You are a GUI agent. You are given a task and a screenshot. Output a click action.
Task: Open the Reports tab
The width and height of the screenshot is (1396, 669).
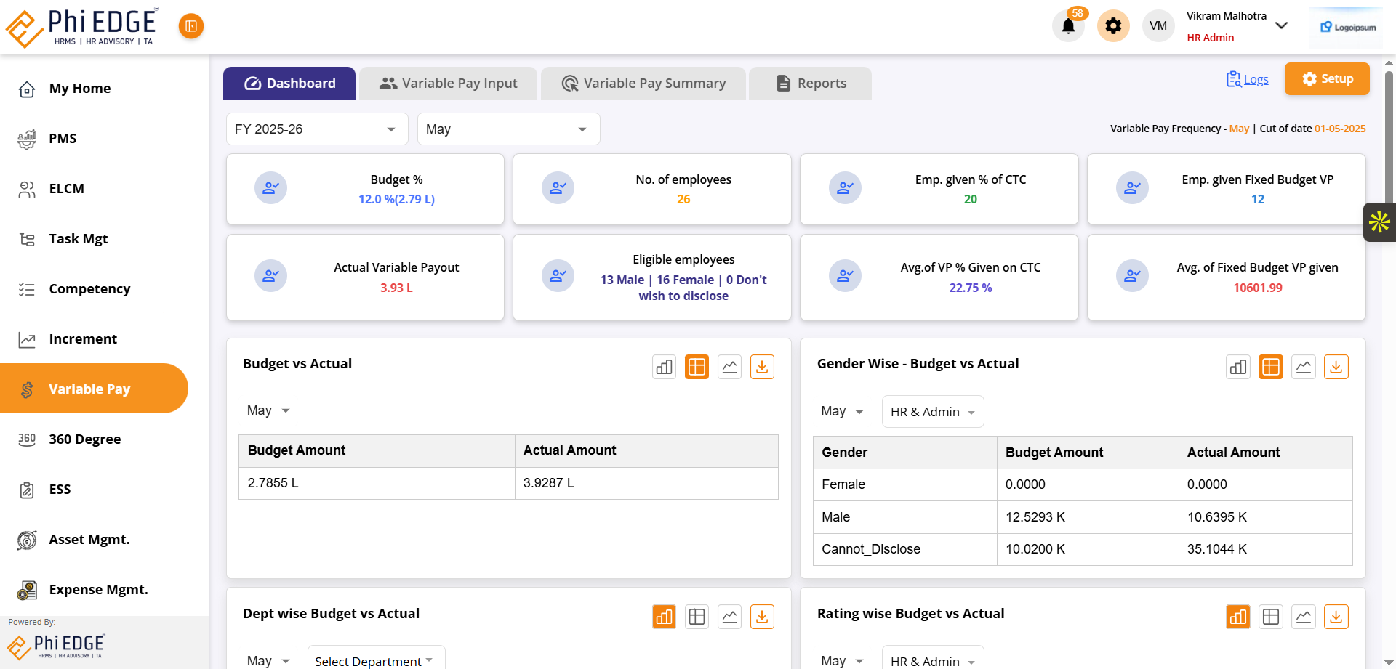click(x=811, y=84)
